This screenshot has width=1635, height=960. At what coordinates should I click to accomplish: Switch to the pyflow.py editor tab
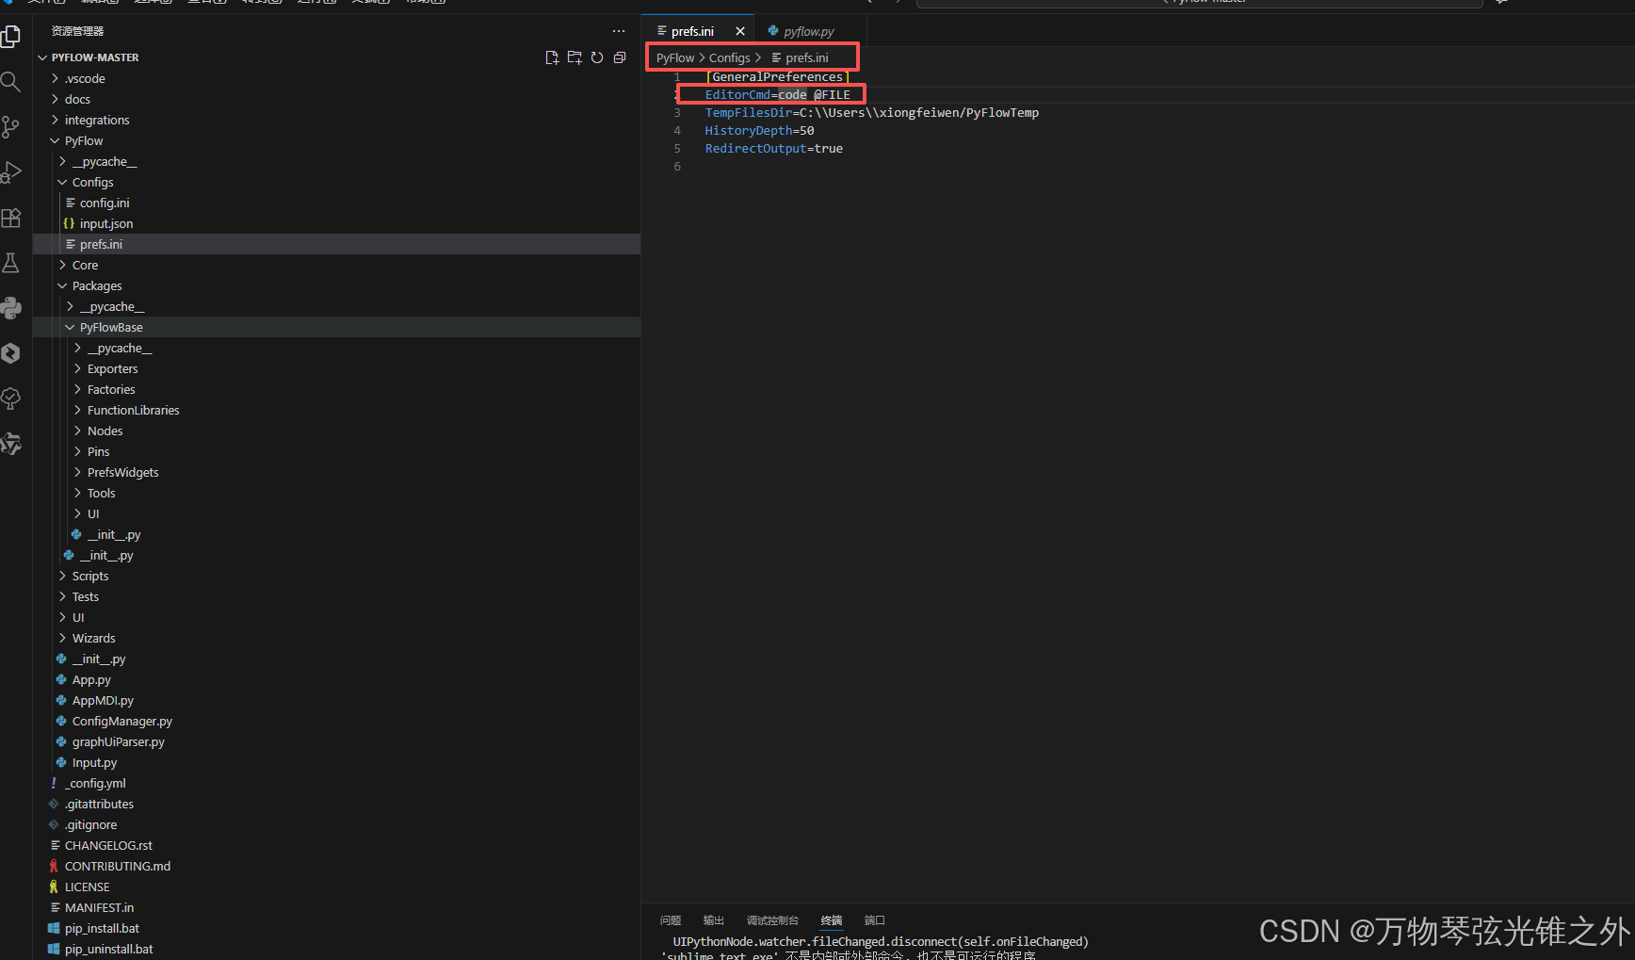(x=809, y=31)
